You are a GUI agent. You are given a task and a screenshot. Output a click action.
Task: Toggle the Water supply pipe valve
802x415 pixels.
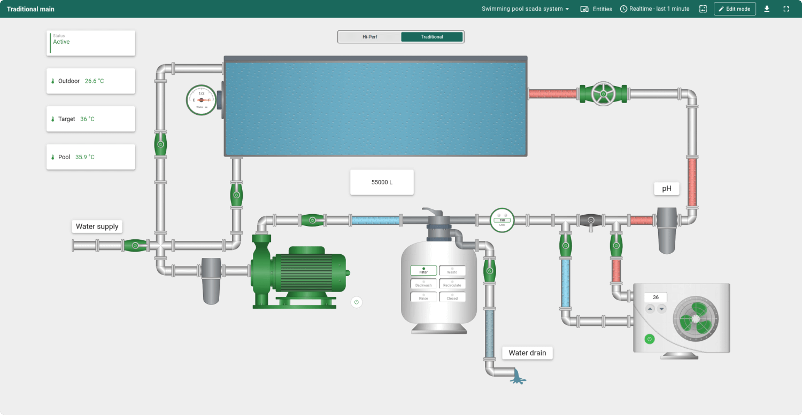pyautogui.click(x=135, y=246)
